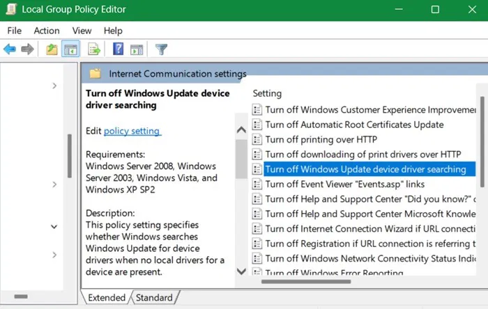Click the Back arrow toolbar icon

point(10,49)
